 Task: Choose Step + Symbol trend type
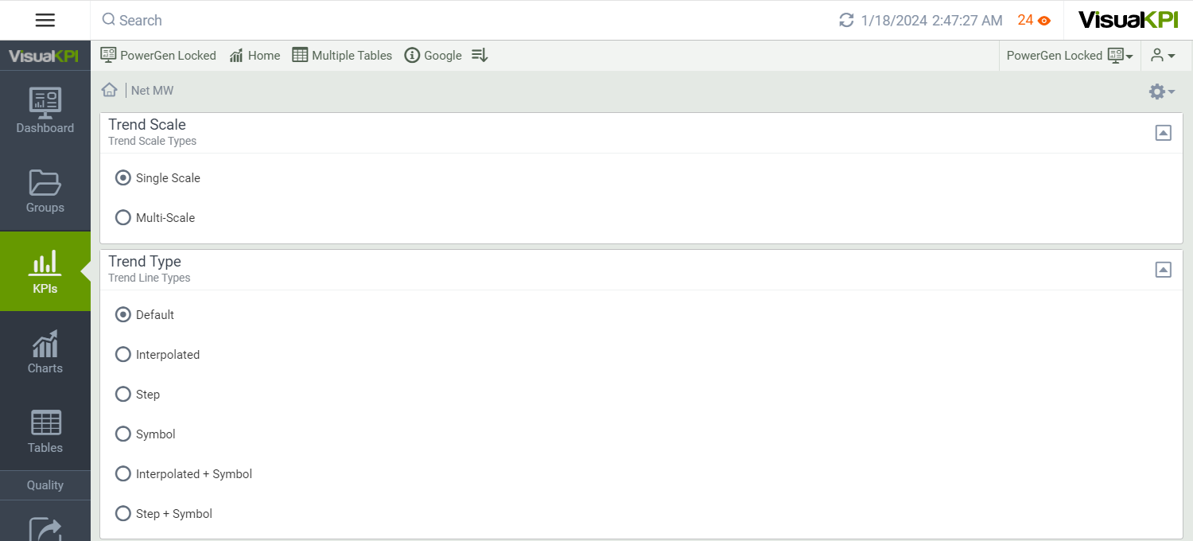[123, 513]
